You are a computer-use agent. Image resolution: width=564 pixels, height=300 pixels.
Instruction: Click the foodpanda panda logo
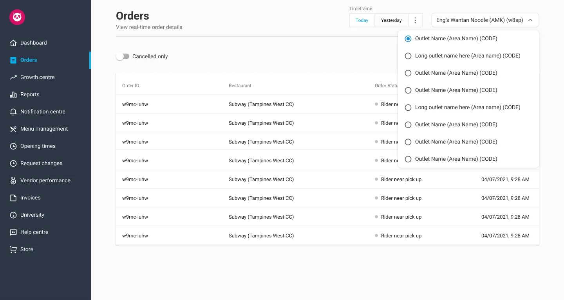click(x=17, y=17)
